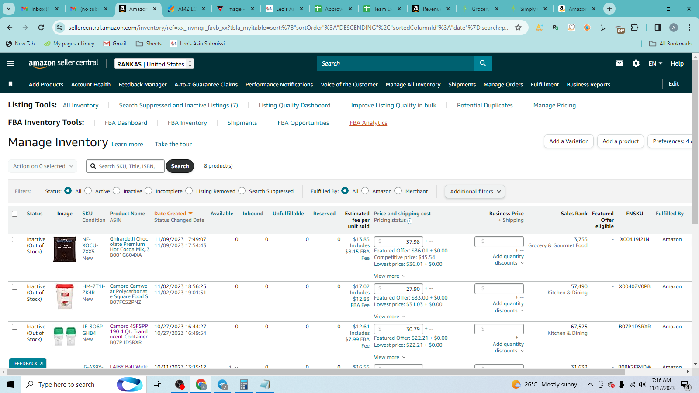Sort by Date Created column
Viewport: 699px width, 393px height.
click(x=173, y=214)
